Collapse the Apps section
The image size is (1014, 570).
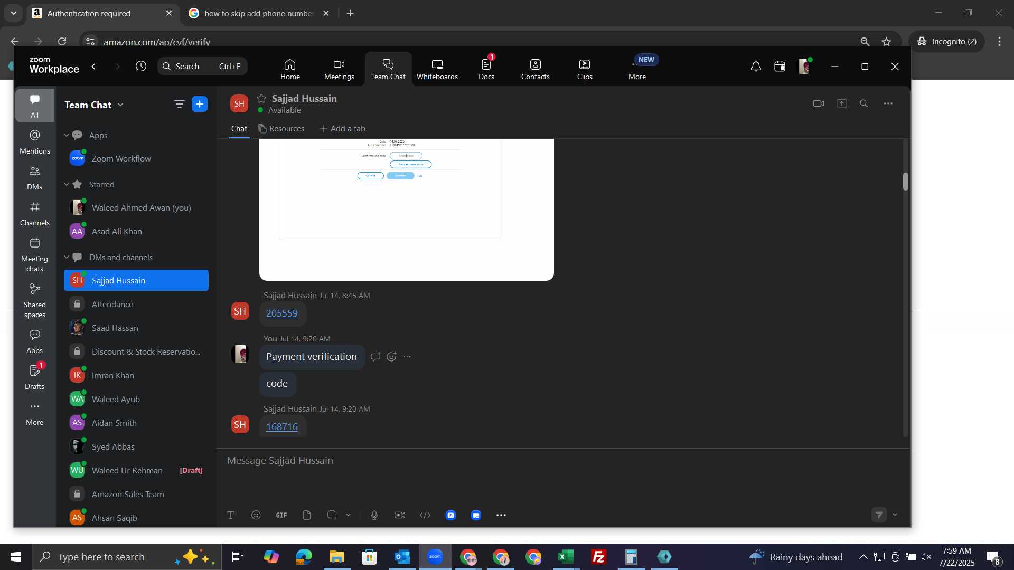(x=67, y=135)
